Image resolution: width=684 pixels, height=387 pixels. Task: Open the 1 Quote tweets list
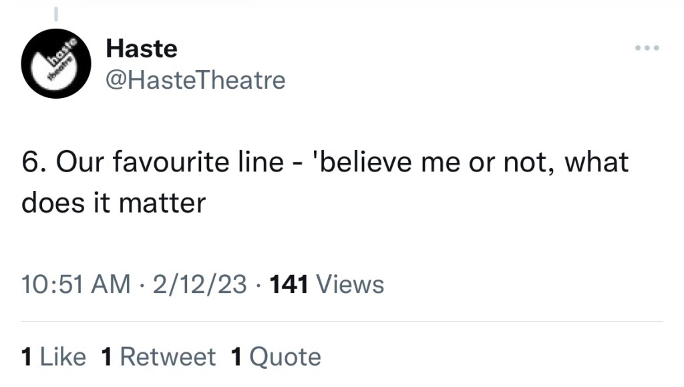pyautogui.click(x=275, y=357)
